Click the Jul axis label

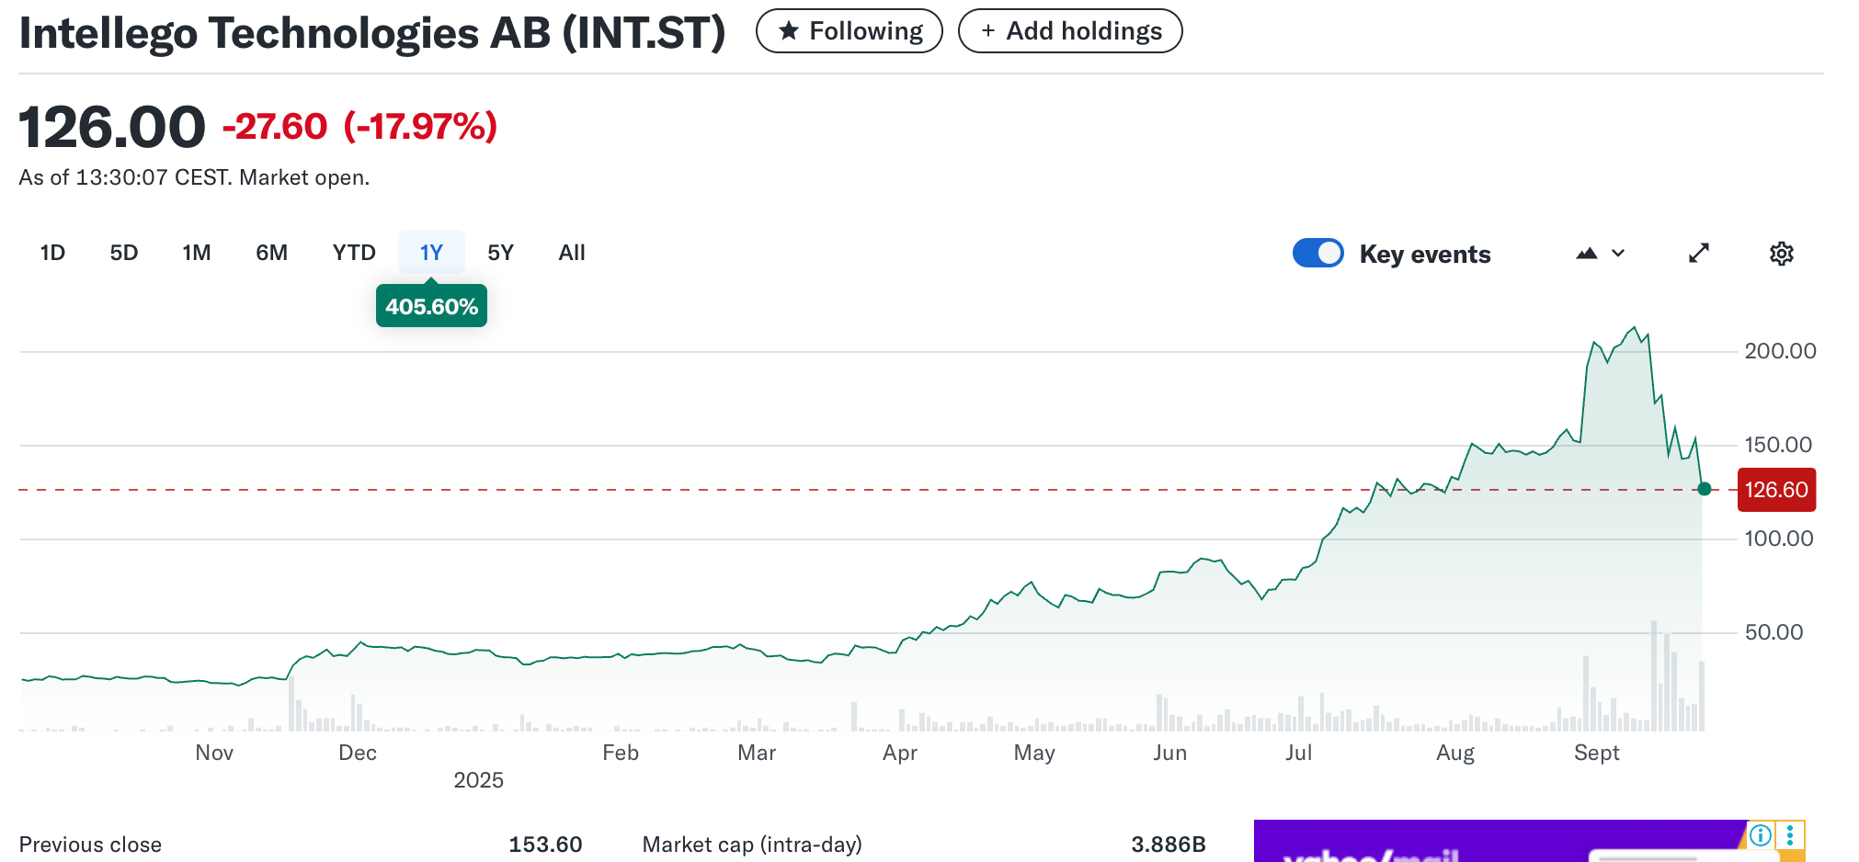[1298, 753]
